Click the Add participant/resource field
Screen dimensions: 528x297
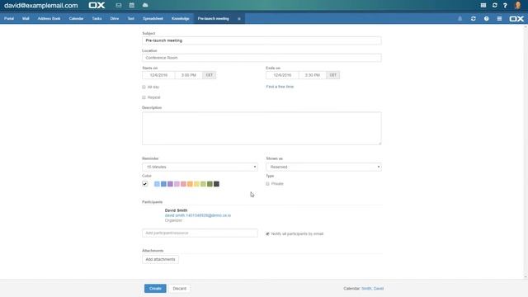200,233
